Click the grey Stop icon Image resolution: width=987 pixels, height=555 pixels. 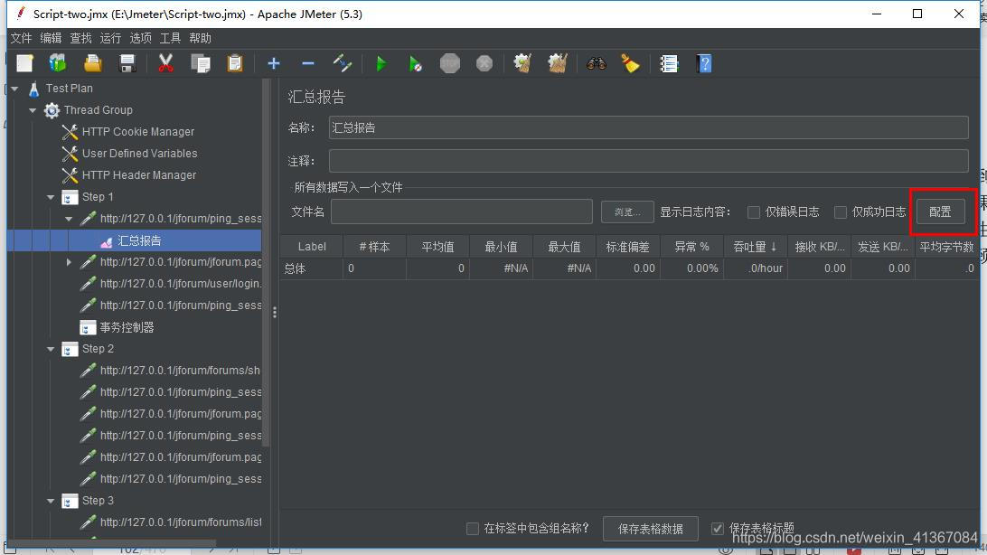click(450, 63)
